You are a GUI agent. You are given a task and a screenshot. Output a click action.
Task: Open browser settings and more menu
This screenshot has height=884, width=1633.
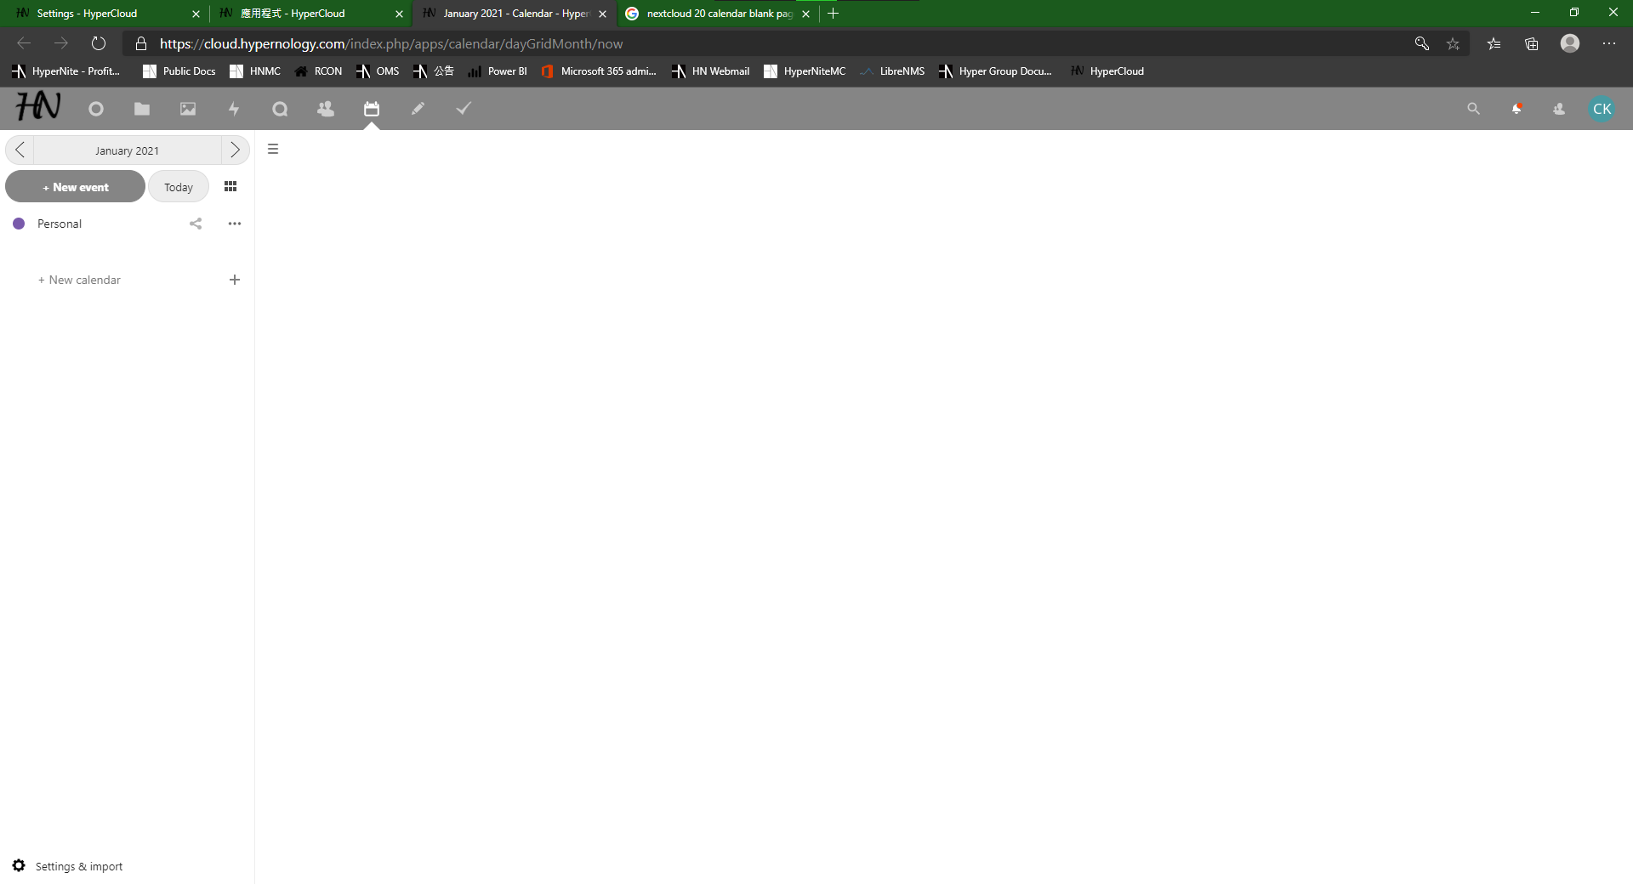click(x=1609, y=43)
